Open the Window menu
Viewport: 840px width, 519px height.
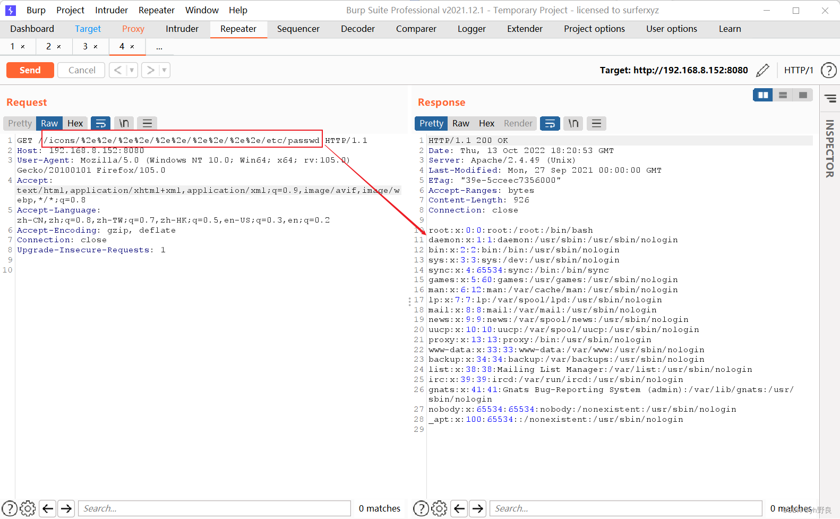point(202,10)
